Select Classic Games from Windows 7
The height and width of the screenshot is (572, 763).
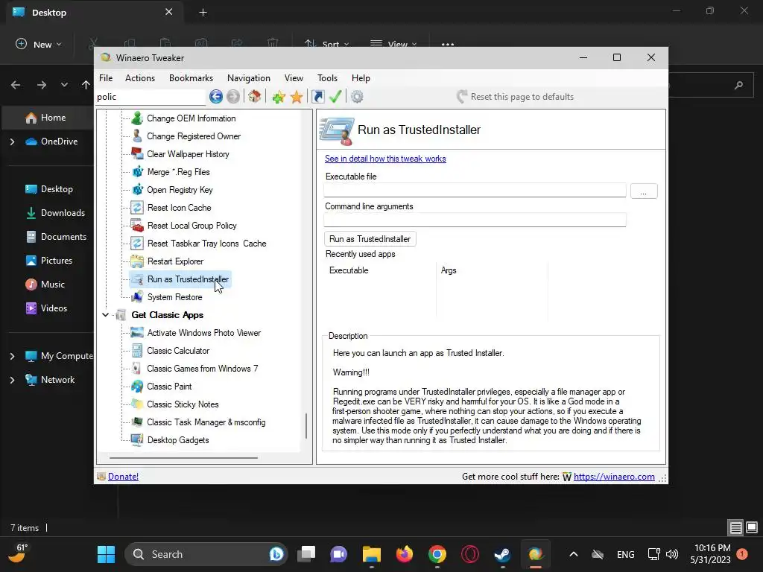203,369
